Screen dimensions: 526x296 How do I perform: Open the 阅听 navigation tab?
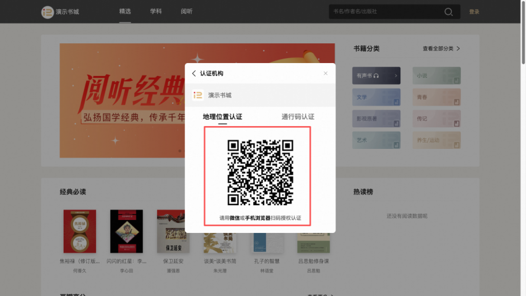point(186,11)
